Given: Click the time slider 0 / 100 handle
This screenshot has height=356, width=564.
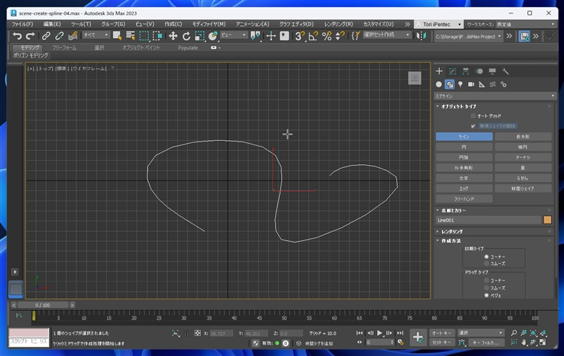Looking at the screenshot, I should [43, 305].
